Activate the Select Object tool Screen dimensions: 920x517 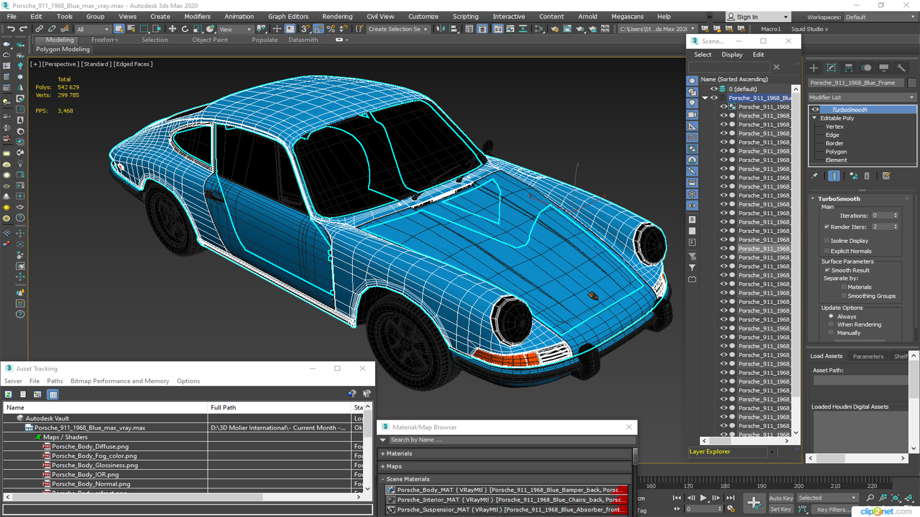(x=119, y=29)
